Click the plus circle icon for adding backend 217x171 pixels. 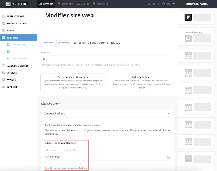47,168
